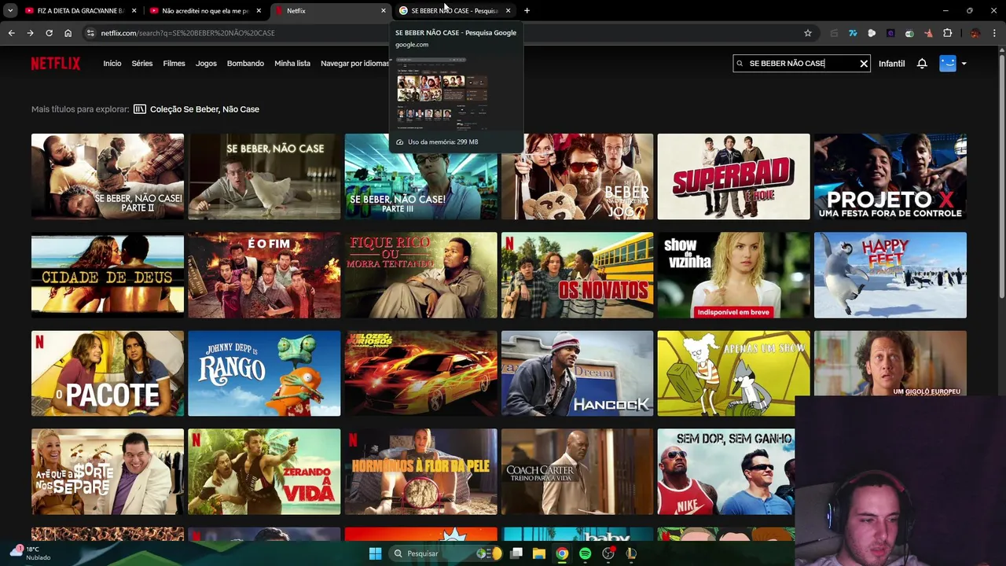Click the purple square extension icon
Screen dimensions: 1006x566
[890, 33]
